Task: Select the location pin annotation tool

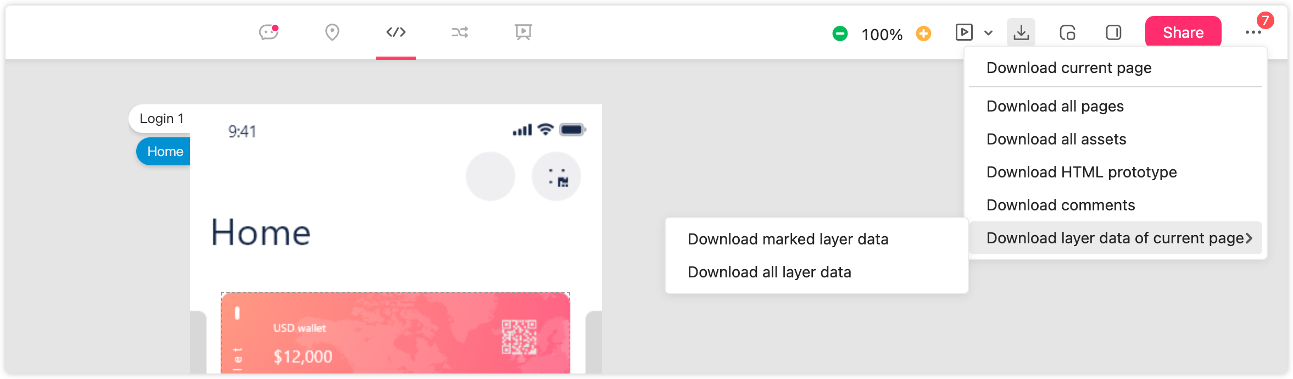Action: (x=332, y=32)
